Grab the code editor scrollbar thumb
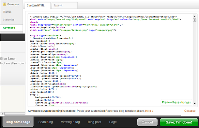Screen dimensions: 199x128 194,20
